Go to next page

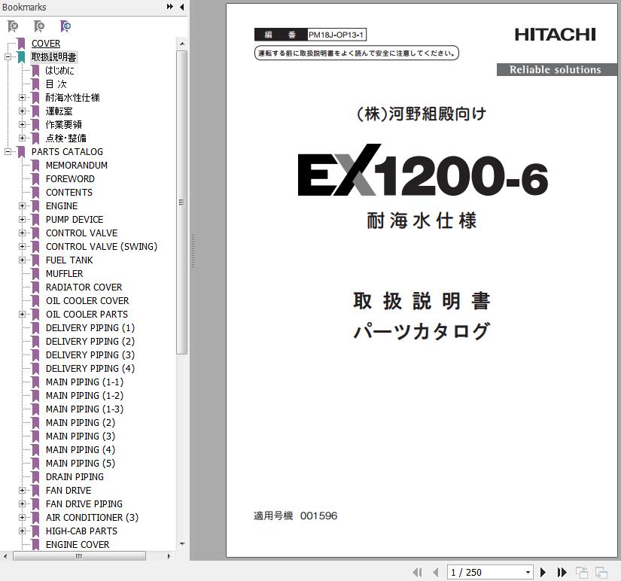[x=543, y=572]
